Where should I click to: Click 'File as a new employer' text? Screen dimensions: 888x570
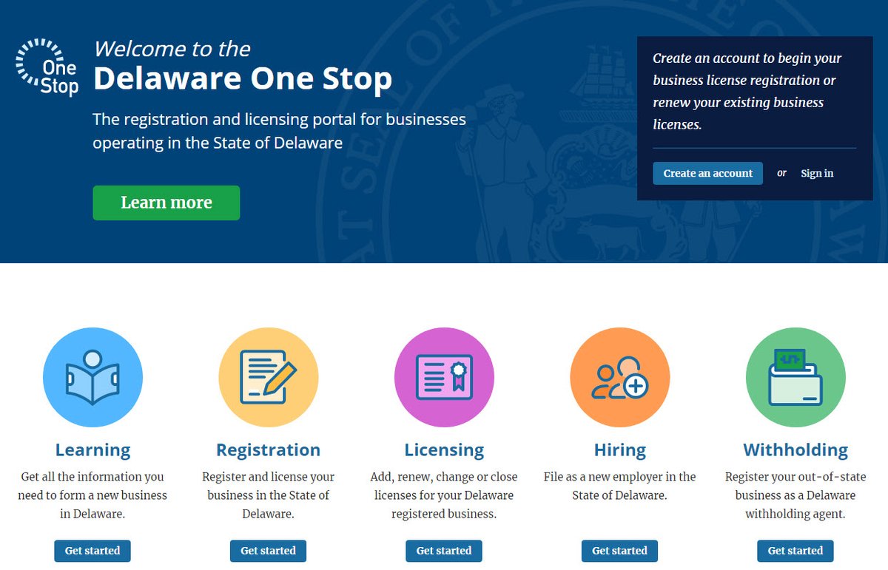(620, 486)
